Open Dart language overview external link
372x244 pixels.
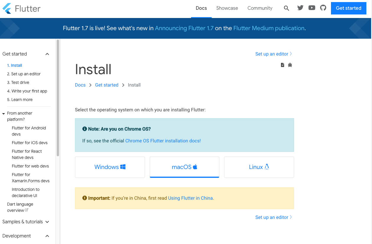(x=20, y=207)
